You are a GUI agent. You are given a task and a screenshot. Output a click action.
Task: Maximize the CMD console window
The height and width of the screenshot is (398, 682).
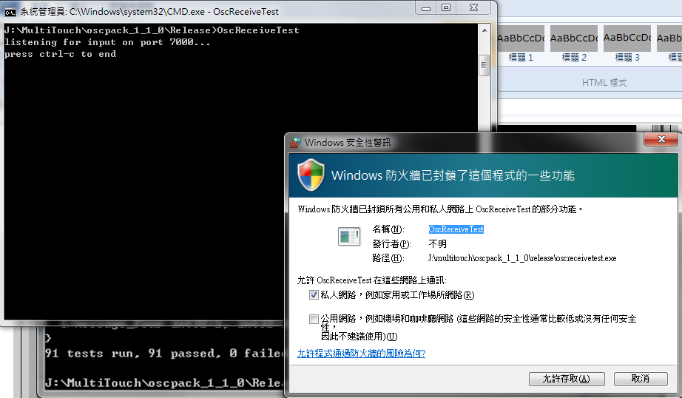446,8
